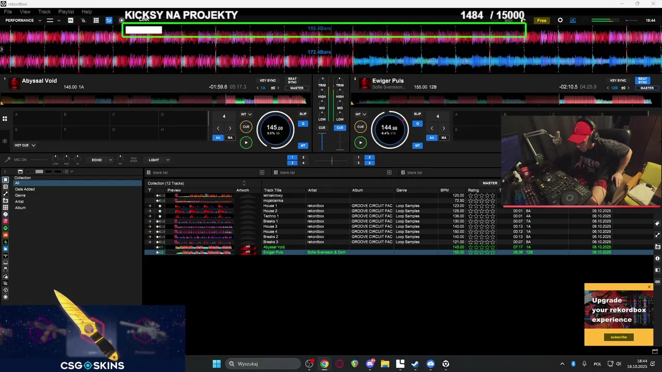Image resolution: width=662 pixels, height=372 pixels.
Task: Toggle the blue mixer panel icon
Action: click(109, 20)
